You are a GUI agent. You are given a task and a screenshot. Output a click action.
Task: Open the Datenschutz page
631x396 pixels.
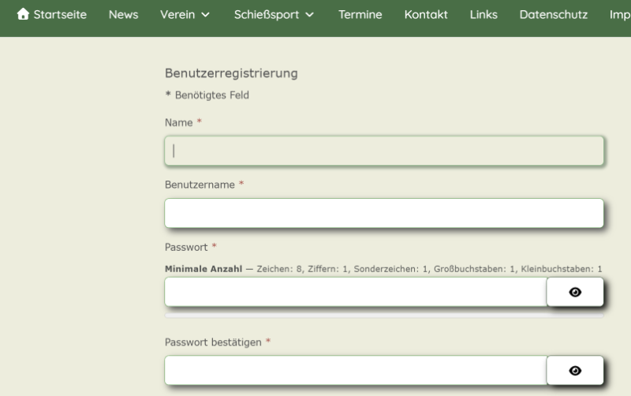(553, 14)
